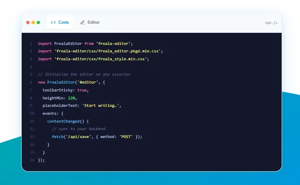The height and width of the screenshot is (185, 300).
Task: Click the yellow window dot
Action: (33, 22)
